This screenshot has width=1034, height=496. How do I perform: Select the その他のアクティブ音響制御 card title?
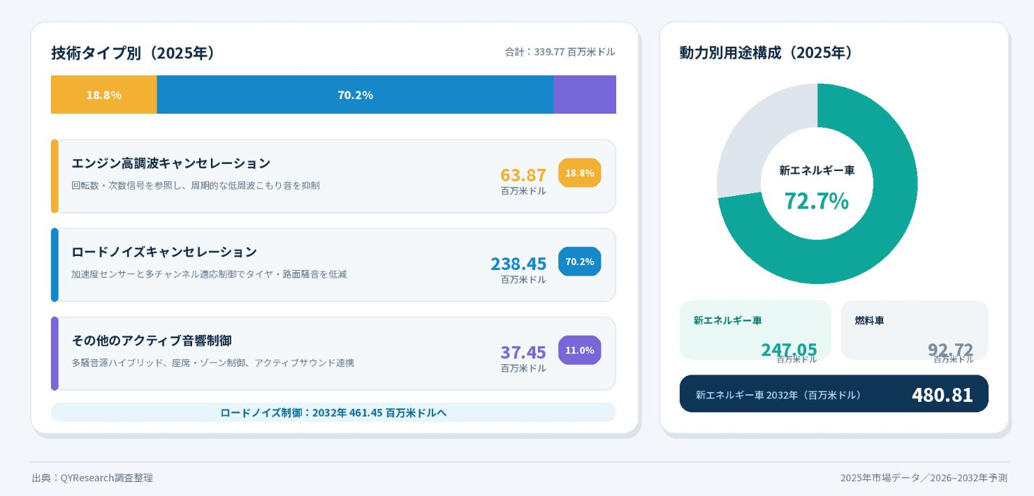click(x=152, y=340)
